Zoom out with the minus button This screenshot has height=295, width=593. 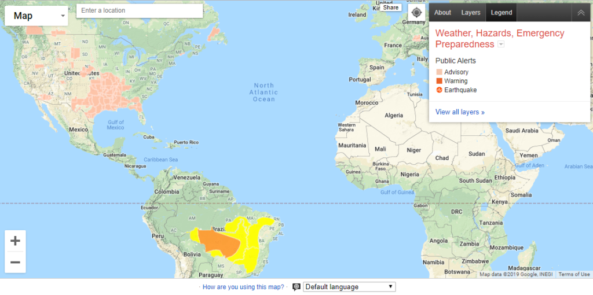click(x=15, y=262)
